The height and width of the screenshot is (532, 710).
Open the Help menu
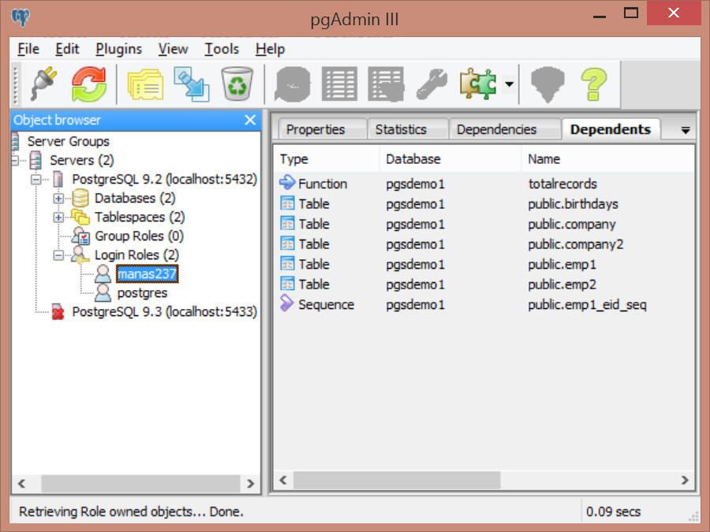point(270,49)
